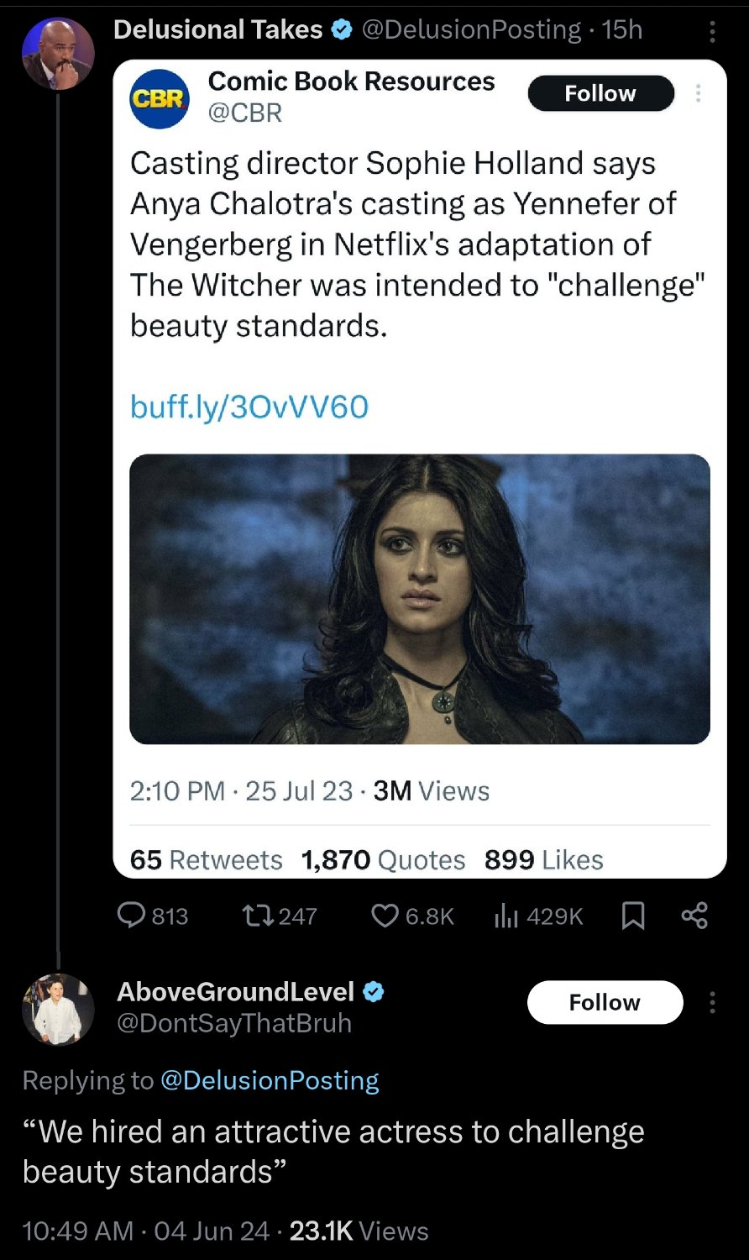Image resolution: width=749 pixels, height=1260 pixels.
Task: Open more options on CBR quoted tweet
Action: [x=698, y=93]
